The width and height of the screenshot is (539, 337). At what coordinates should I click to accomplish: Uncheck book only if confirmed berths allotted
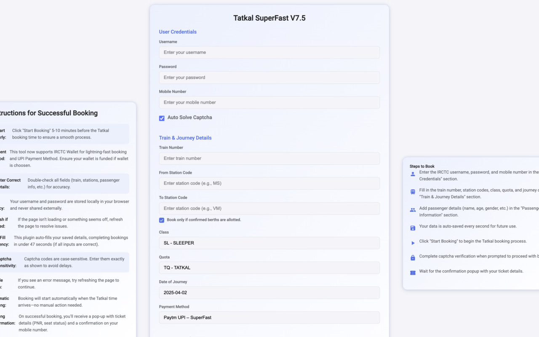[x=161, y=220]
